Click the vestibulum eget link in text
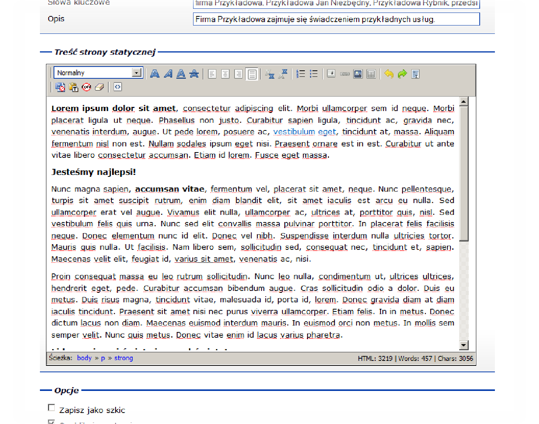539x424 pixels. (x=305, y=132)
